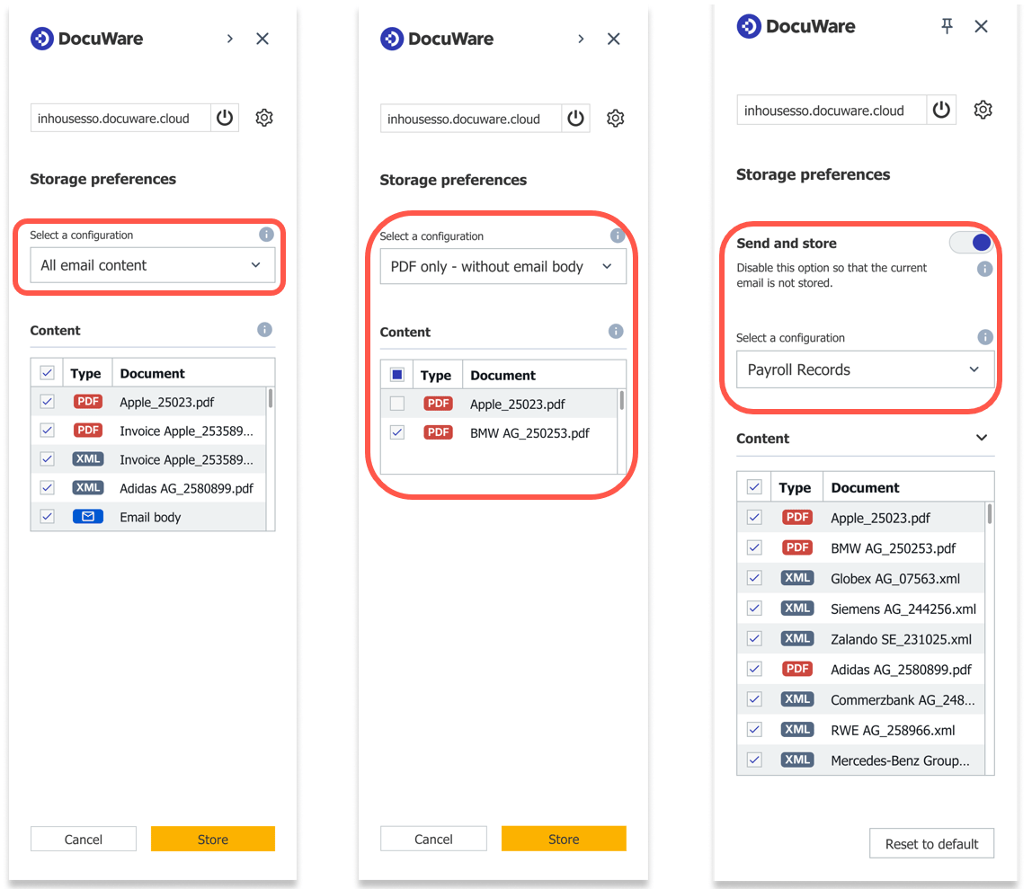Click Store in the left panel
The width and height of the screenshot is (1032, 889).
pyautogui.click(x=212, y=839)
